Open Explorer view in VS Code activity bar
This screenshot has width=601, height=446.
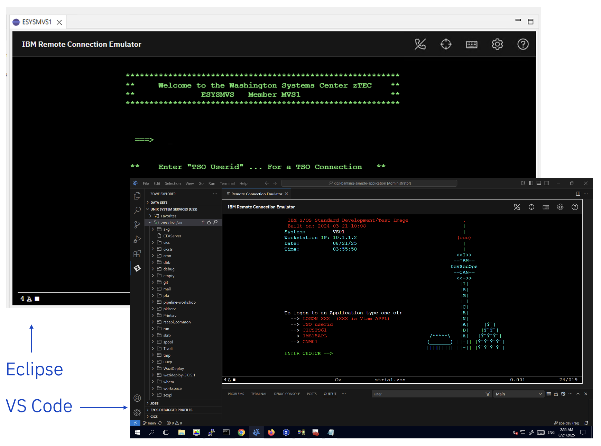pyautogui.click(x=137, y=196)
